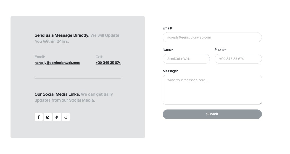Click the Name* form label
The width and height of the screenshot is (290, 154).
pos(168,49)
